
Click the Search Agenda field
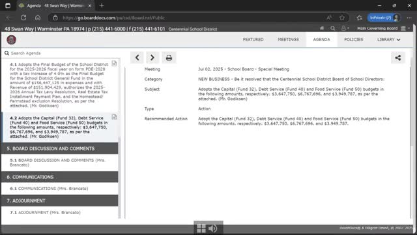click(61, 53)
